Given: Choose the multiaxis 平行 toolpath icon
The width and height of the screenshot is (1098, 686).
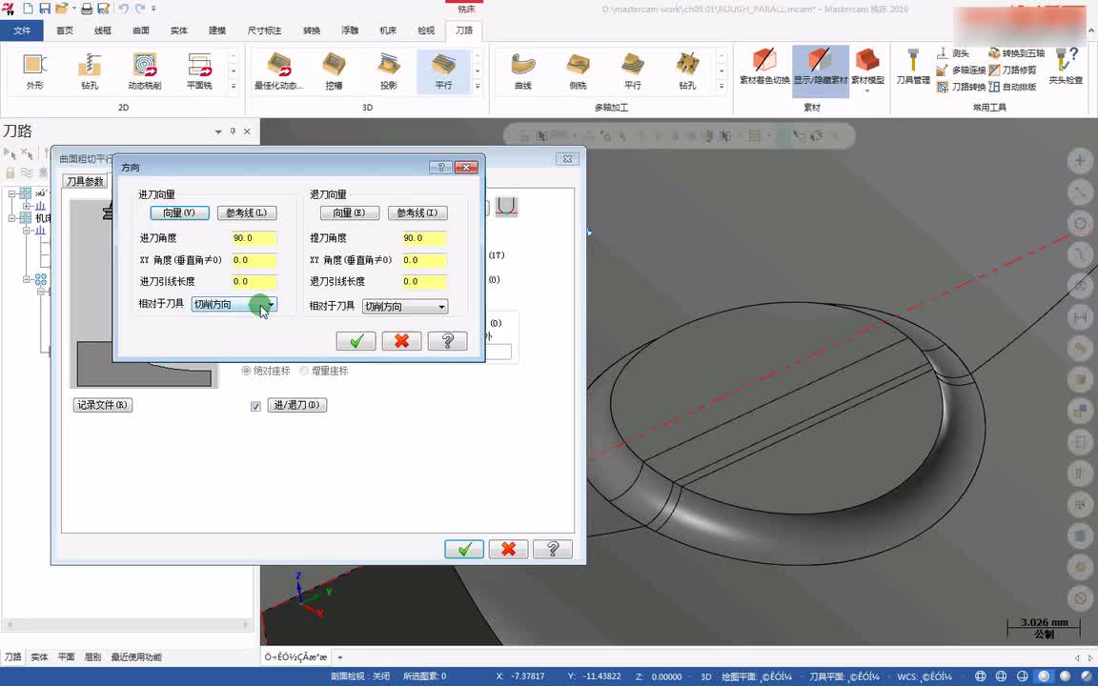Looking at the screenshot, I should pyautogui.click(x=632, y=71).
